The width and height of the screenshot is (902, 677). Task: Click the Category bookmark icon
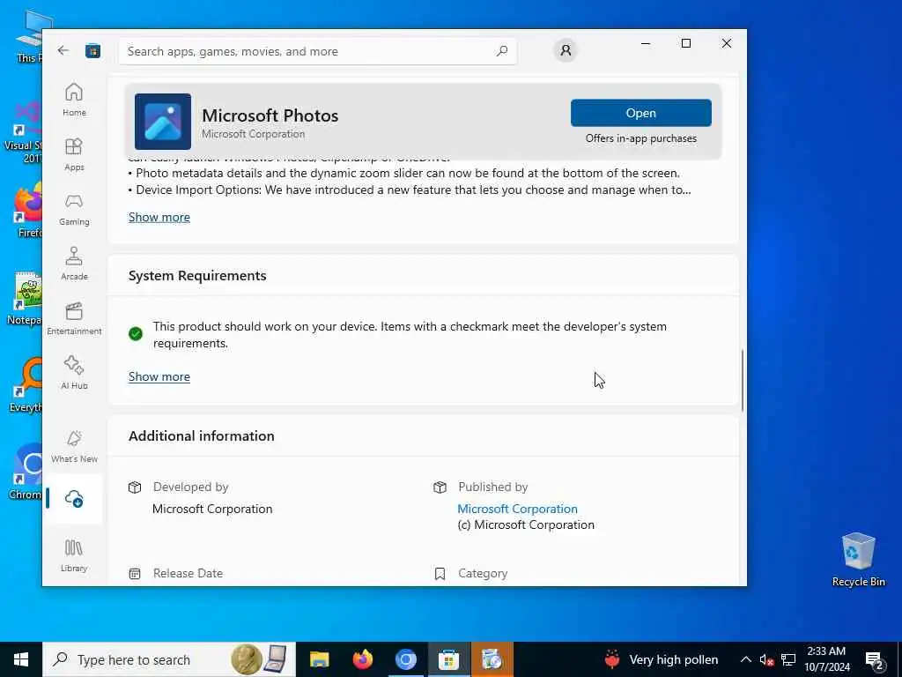pos(440,573)
